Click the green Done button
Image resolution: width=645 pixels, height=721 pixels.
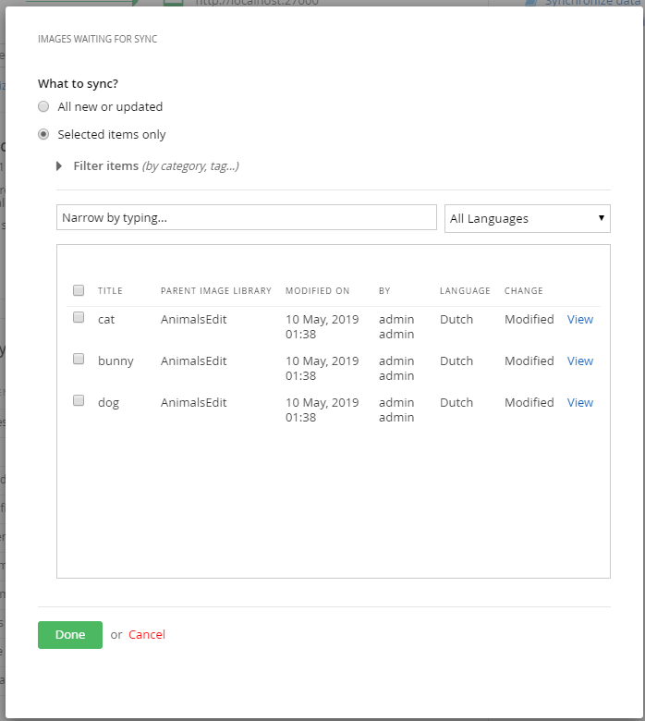pyautogui.click(x=70, y=634)
